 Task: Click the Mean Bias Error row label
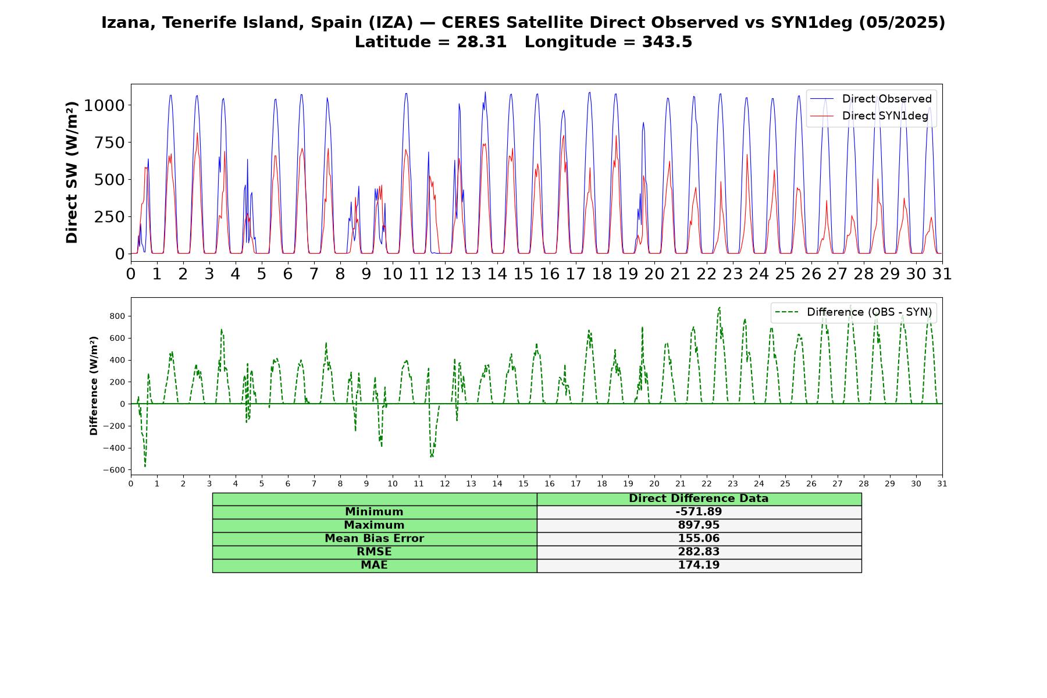coord(374,539)
